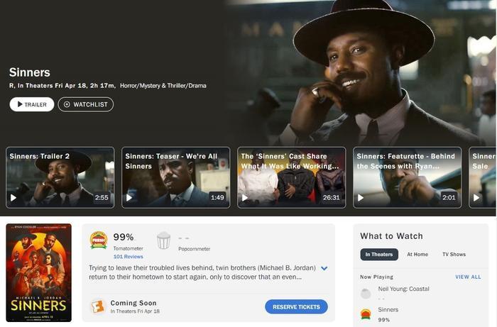Click the fresh badge icon beside Sinners 99%

coord(366,314)
